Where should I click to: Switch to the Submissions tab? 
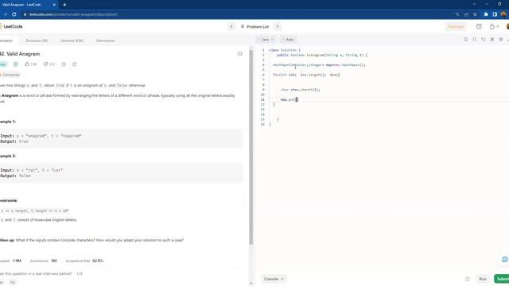click(x=105, y=41)
